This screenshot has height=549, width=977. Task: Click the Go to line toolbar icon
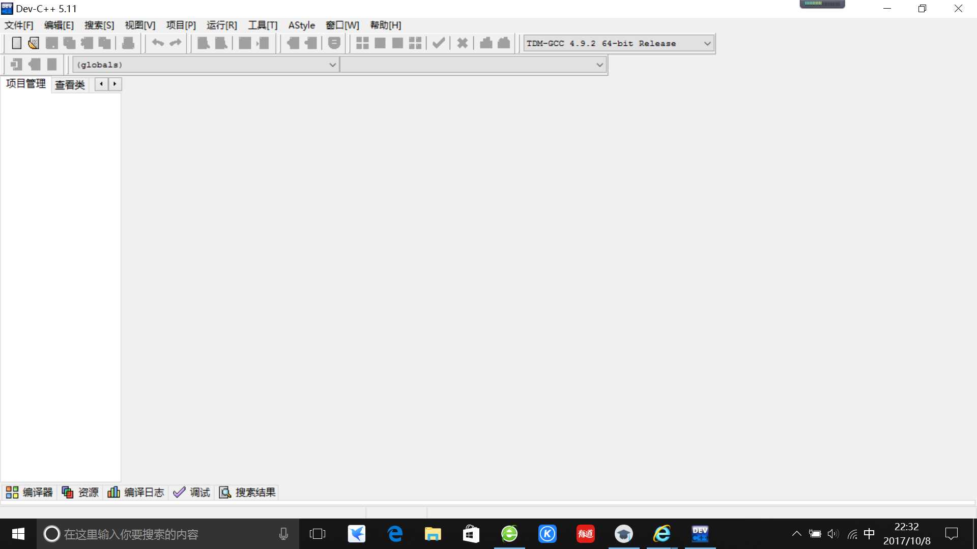pyautogui.click(x=263, y=43)
